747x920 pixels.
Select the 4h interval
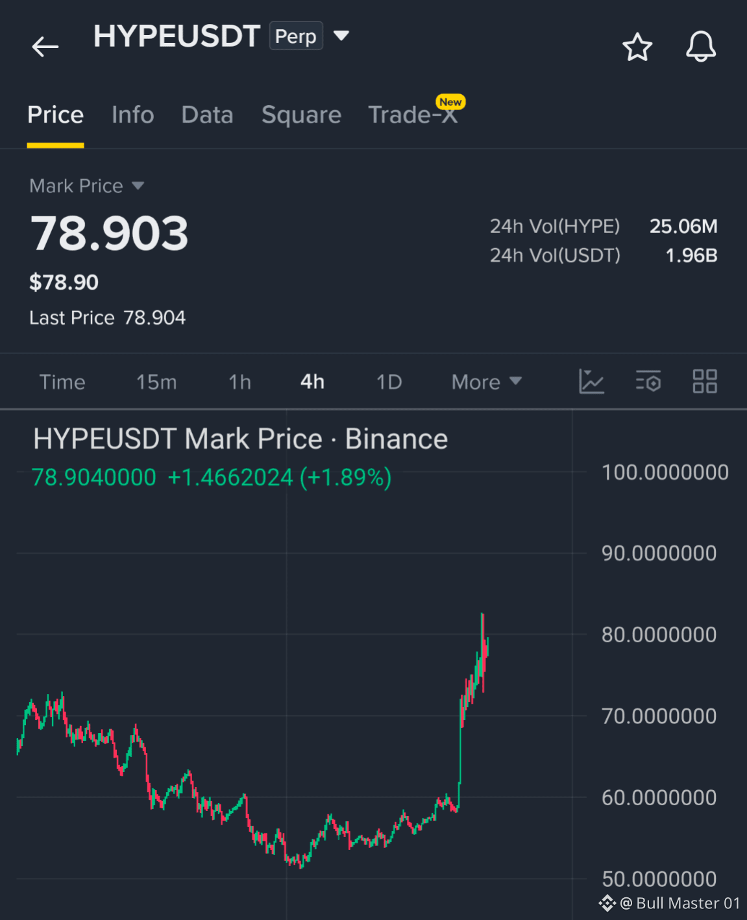coord(312,382)
